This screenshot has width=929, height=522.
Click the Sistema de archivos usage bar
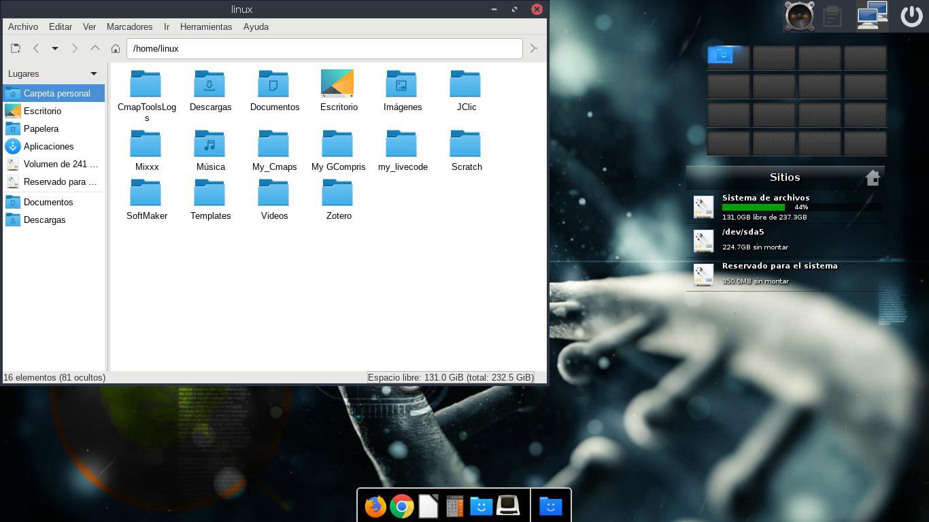tap(754, 207)
